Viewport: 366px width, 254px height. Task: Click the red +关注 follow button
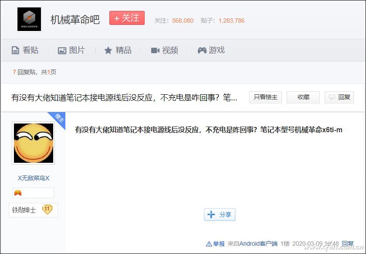coord(126,18)
